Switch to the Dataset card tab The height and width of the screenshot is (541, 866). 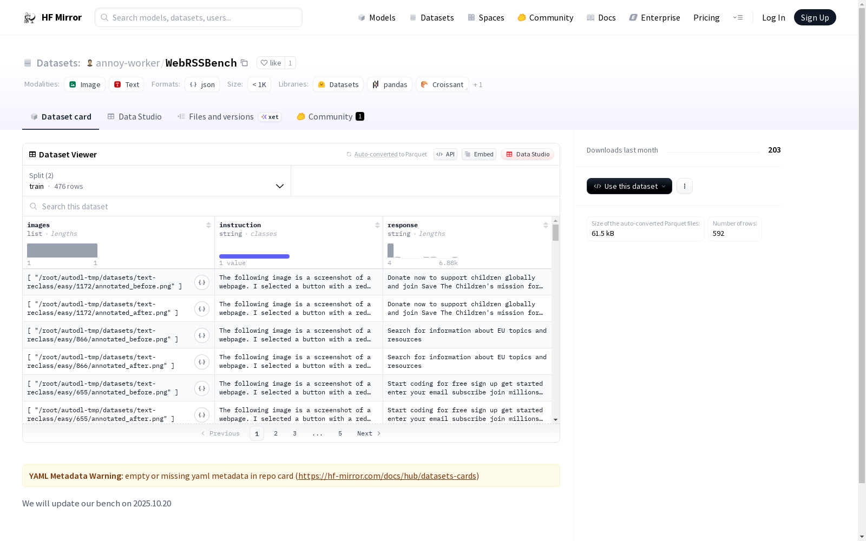point(61,117)
